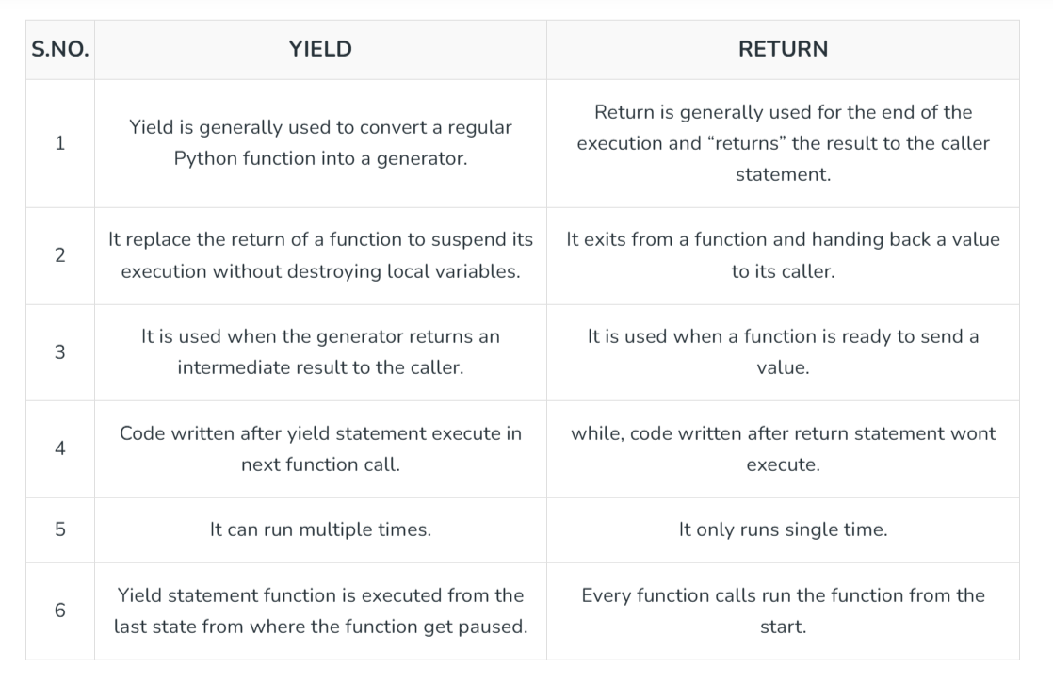Click the RETURN column header
Image resolution: width=1053 pixels, height=684 pixels.
point(783,50)
